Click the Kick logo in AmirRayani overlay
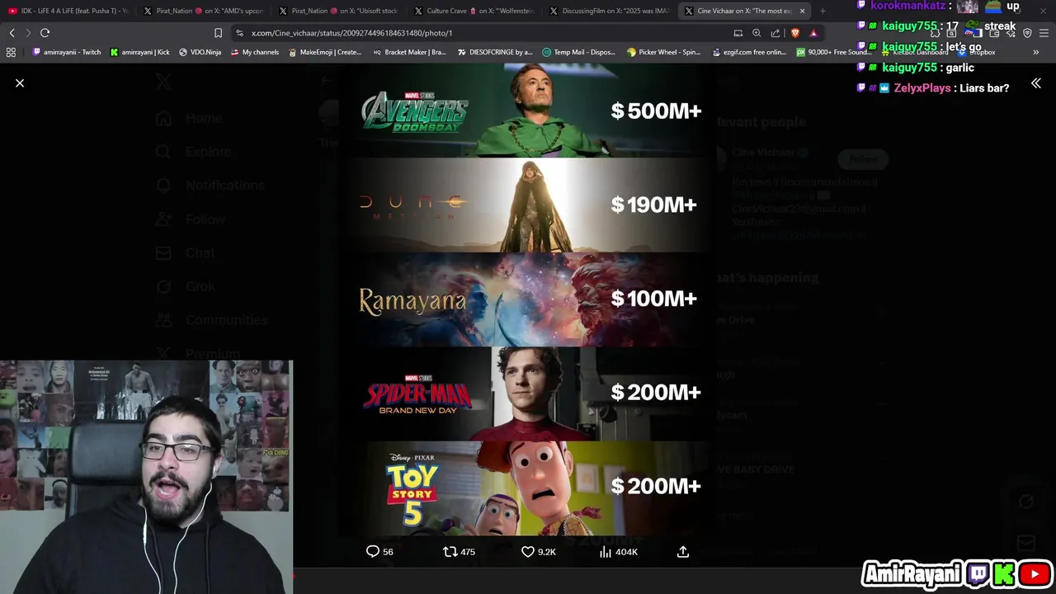1056x594 pixels. pyautogui.click(x=1004, y=573)
